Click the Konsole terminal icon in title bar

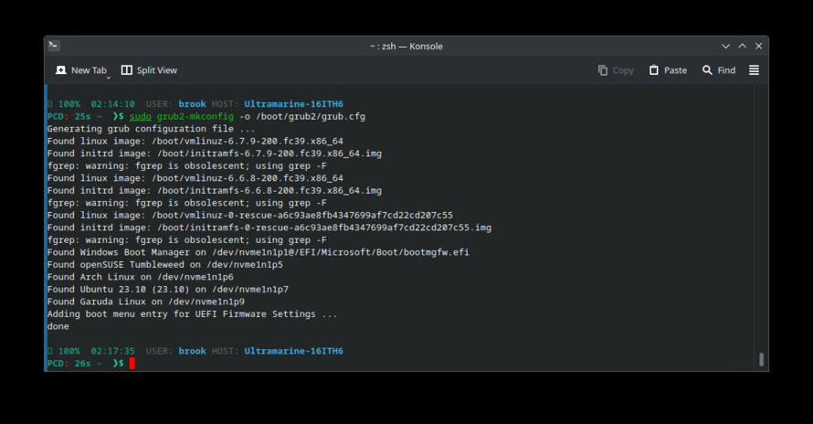click(x=54, y=46)
